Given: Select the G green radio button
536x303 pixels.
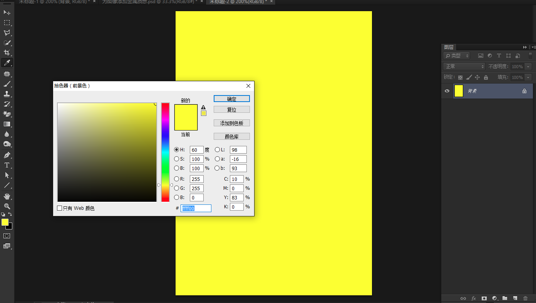Looking at the screenshot, I should click(x=176, y=188).
